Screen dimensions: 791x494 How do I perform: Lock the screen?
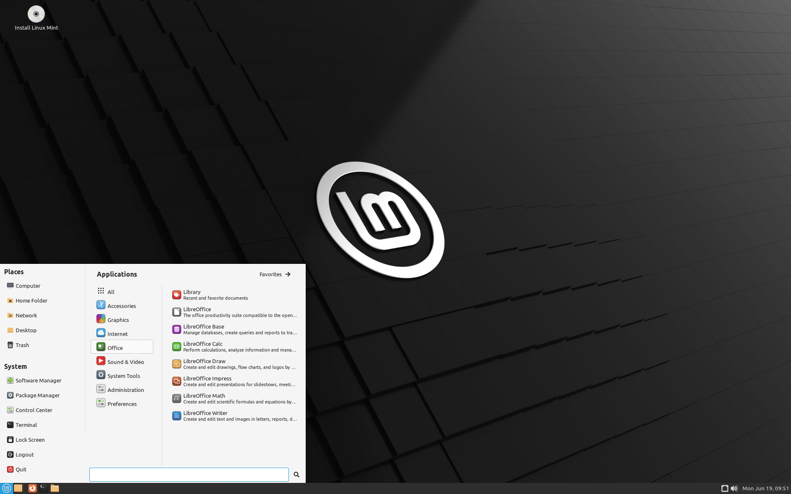point(30,439)
